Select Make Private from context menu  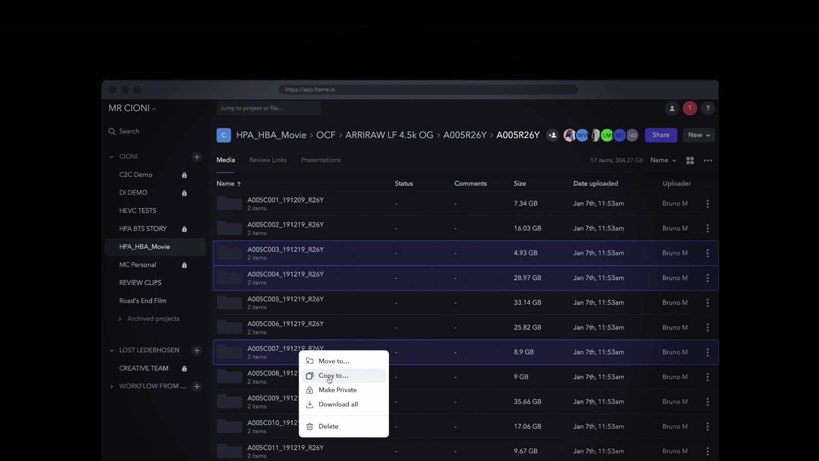343,390
